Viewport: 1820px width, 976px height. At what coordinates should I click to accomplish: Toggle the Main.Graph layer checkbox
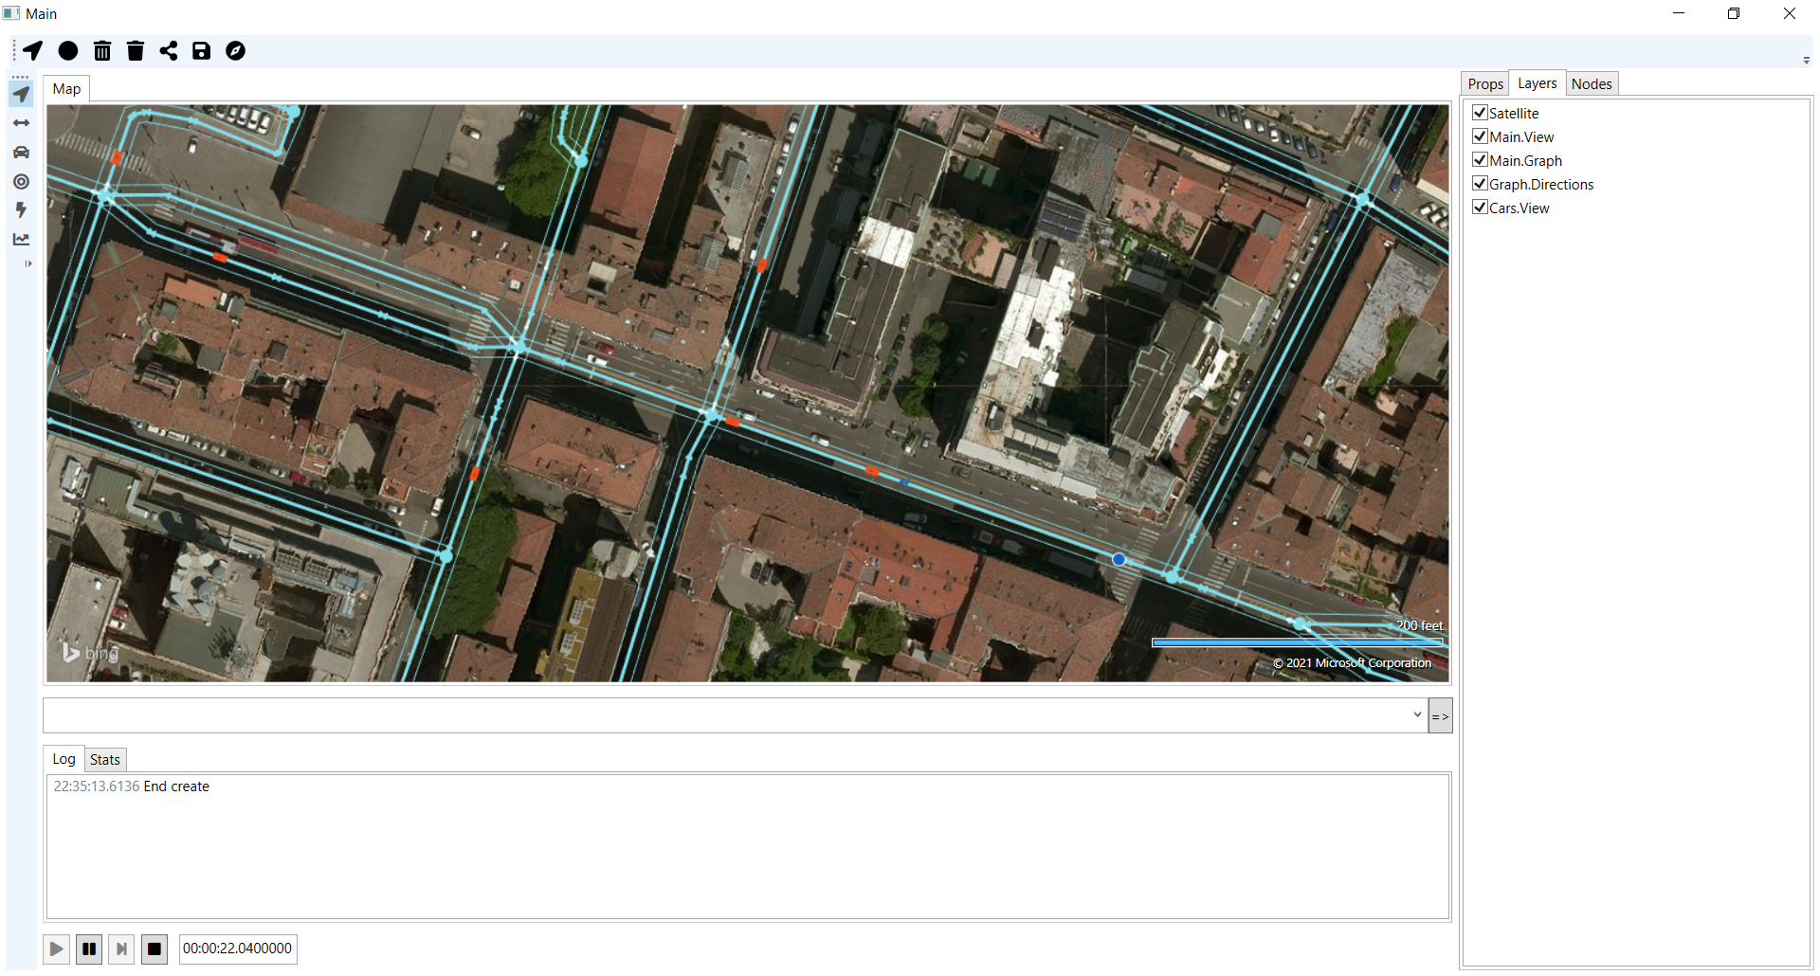tap(1480, 160)
